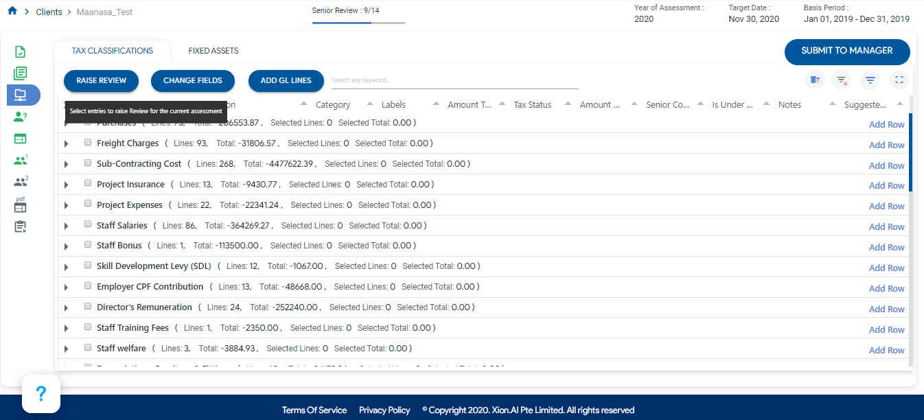Check the Staff Salaries row checkbox
Image resolution: width=924 pixels, height=420 pixels.
click(87, 225)
